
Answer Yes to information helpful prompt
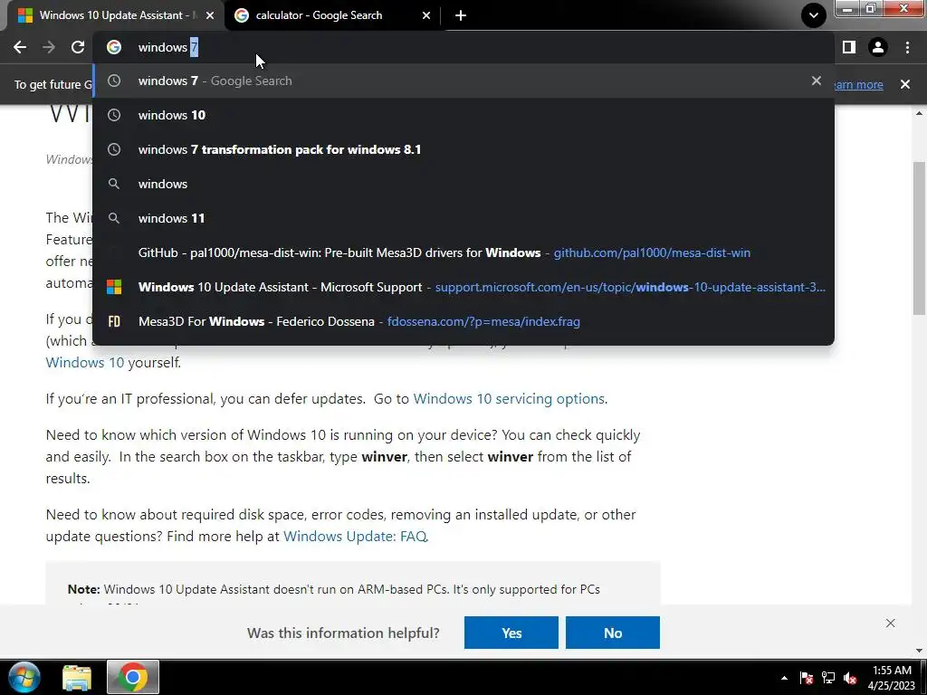coord(511,633)
